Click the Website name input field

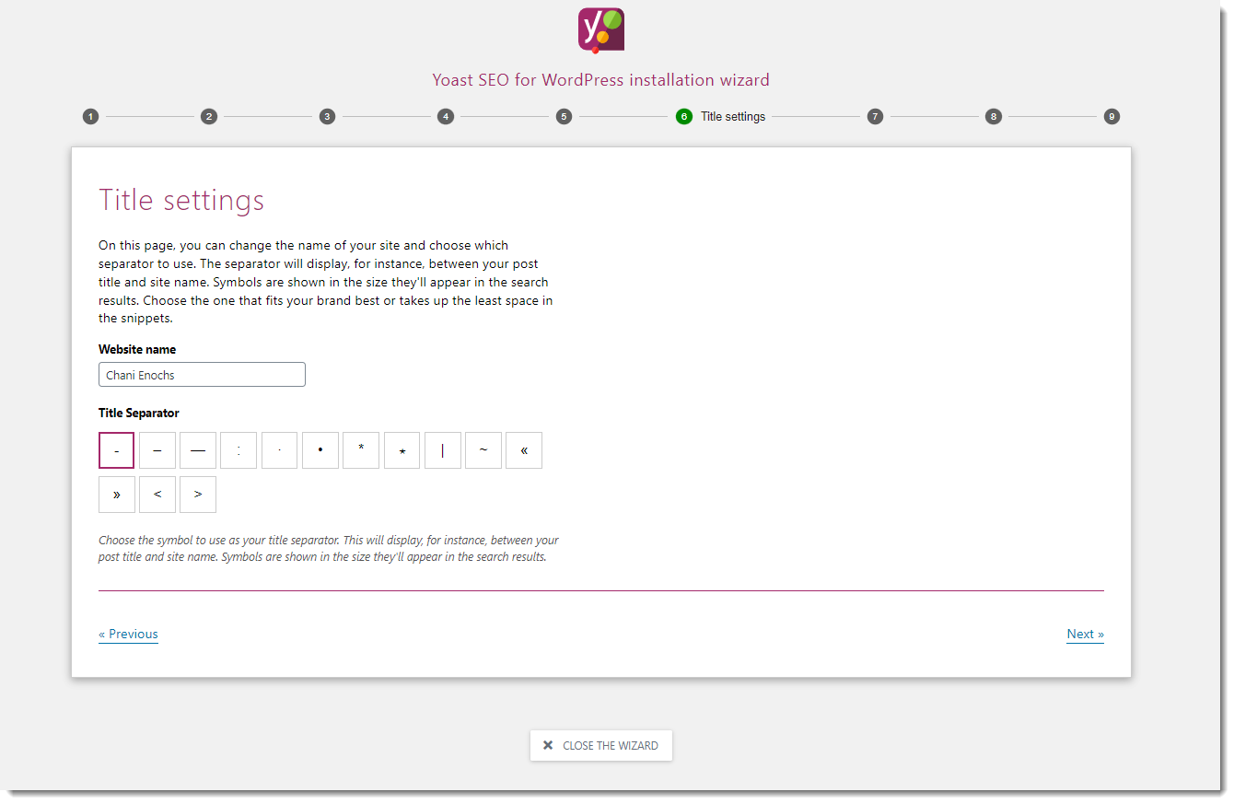pyautogui.click(x=202, y=375)
